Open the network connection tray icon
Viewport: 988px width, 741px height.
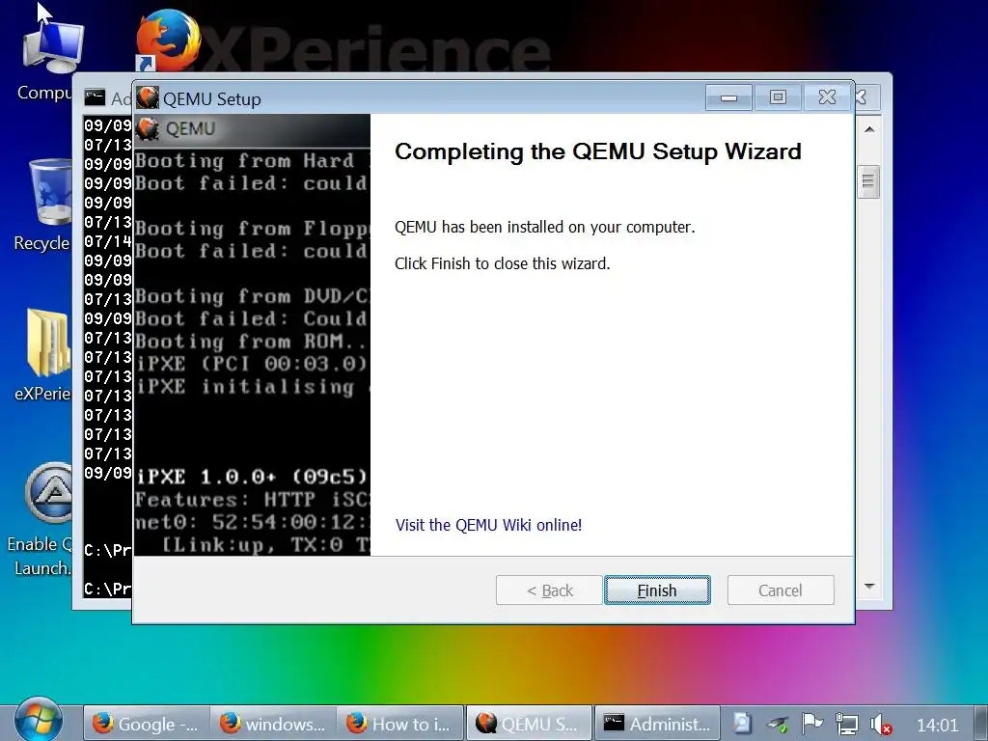pyautogui.click(x=846, y=724)
